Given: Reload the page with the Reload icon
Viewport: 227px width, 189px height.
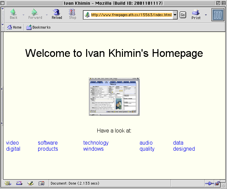Looking at the screenshot, I should pos(57,12).
